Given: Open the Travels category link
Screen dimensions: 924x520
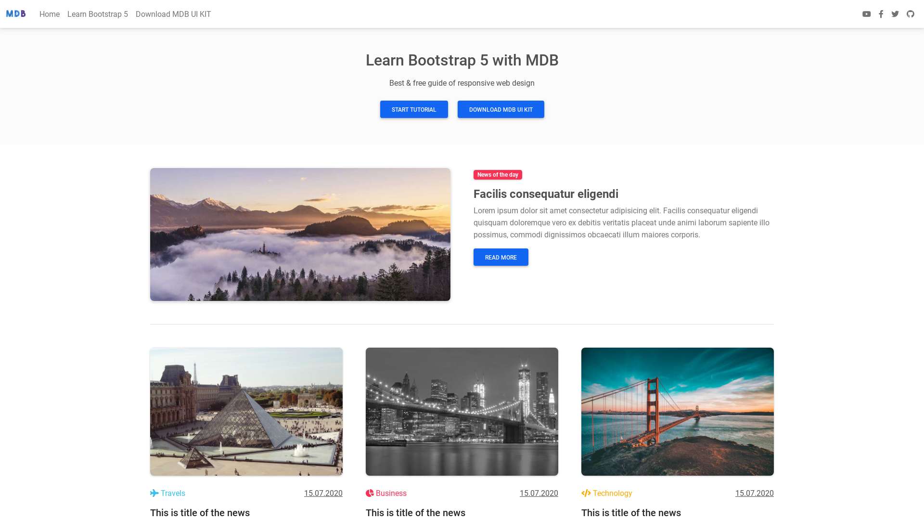Looking at the screenshot, I should tap(167, 493).
